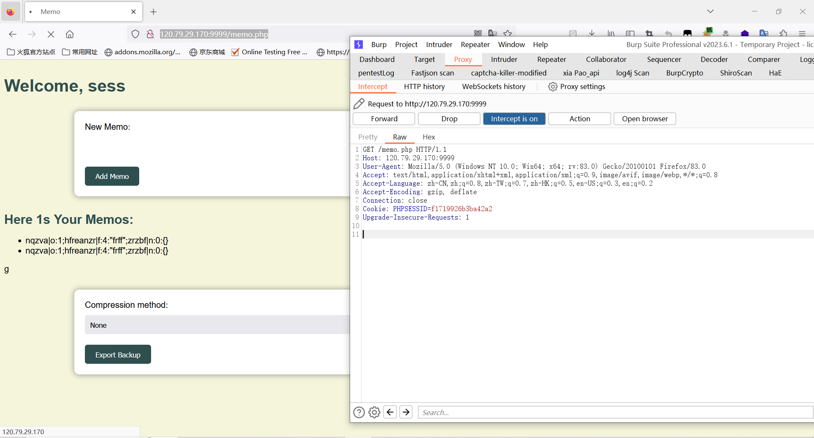
Task: Switch to the Comparer tab
Action: (x=763, y=59)
